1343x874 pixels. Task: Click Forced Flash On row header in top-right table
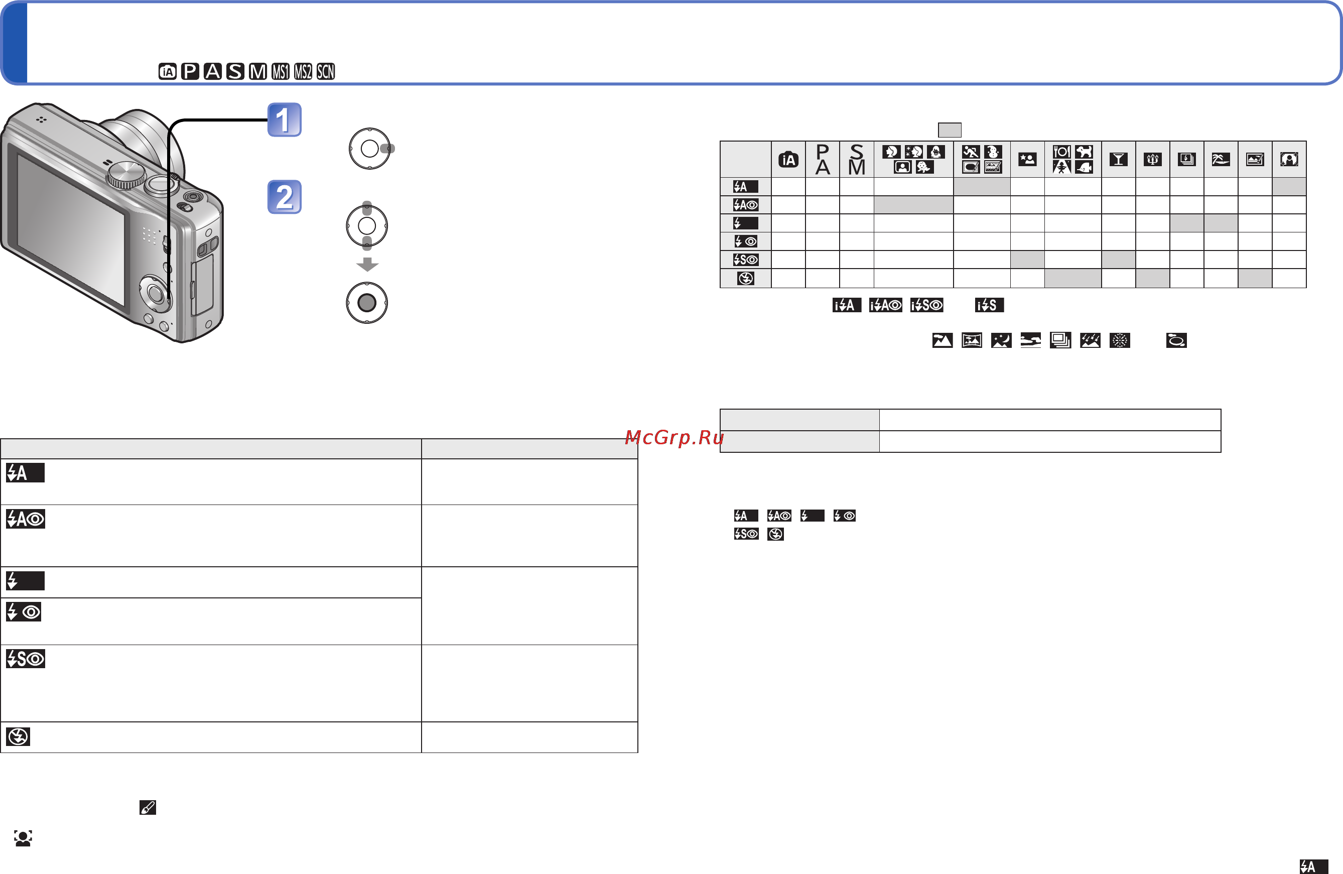click(x=745, y=223)
